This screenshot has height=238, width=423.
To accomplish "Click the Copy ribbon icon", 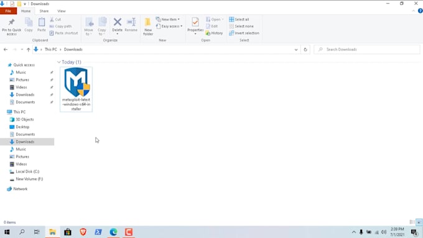I will pyautogui.click(x=29, y=22).
